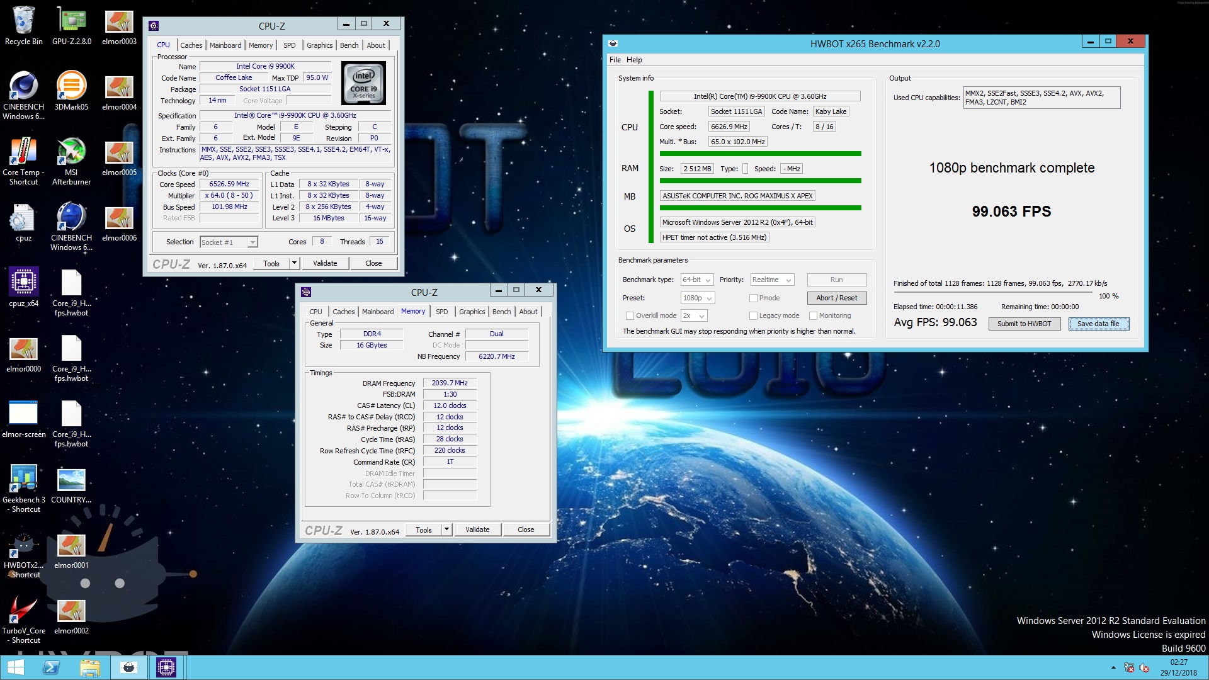Open the Overkill 2x dropdown
The height and width of the screenshot is (680, 1209).
pos(694,315)
